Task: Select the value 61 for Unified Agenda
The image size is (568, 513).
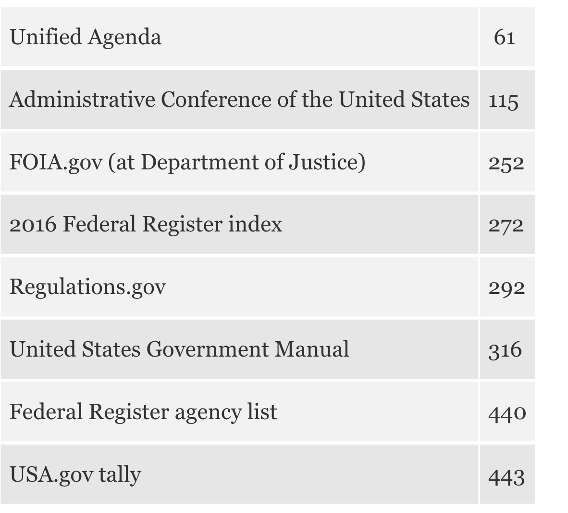Action: (505, 37)
